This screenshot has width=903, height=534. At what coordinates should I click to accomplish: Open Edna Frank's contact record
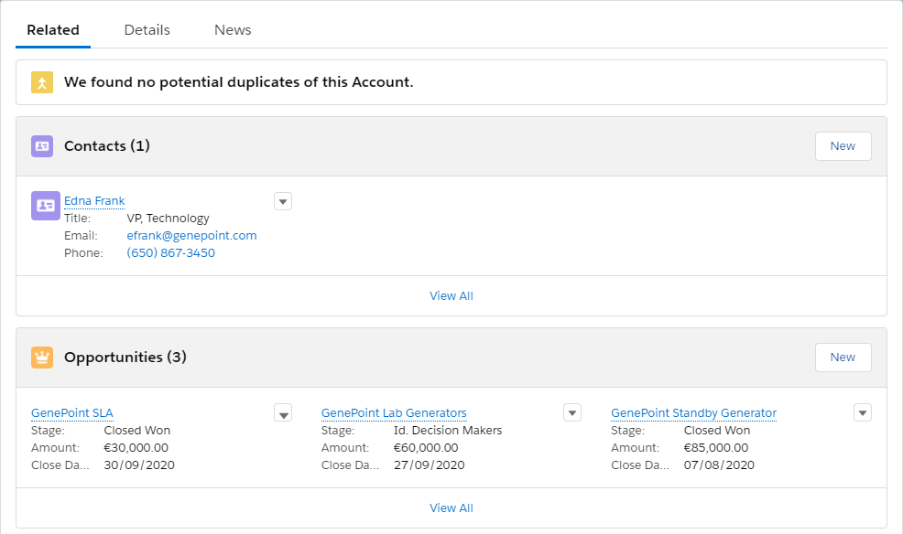(94, 201)
